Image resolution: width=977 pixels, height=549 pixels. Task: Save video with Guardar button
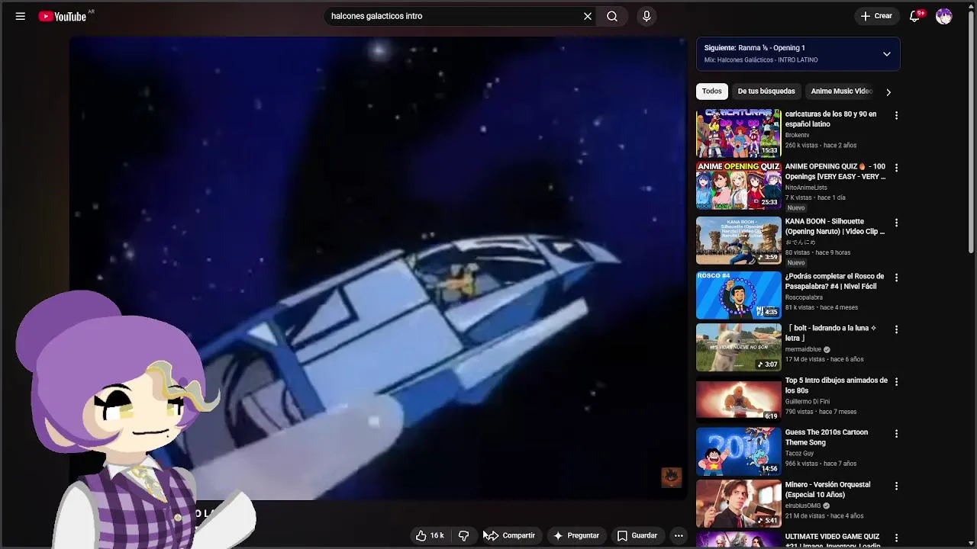coord(637,535)
